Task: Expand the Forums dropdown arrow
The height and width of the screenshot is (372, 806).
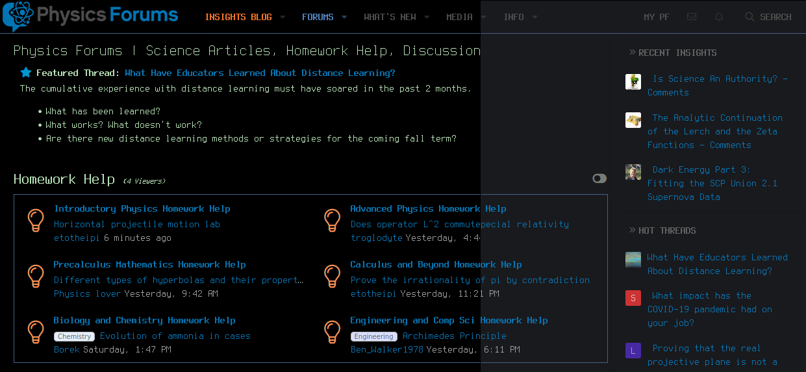Action: 344,18
